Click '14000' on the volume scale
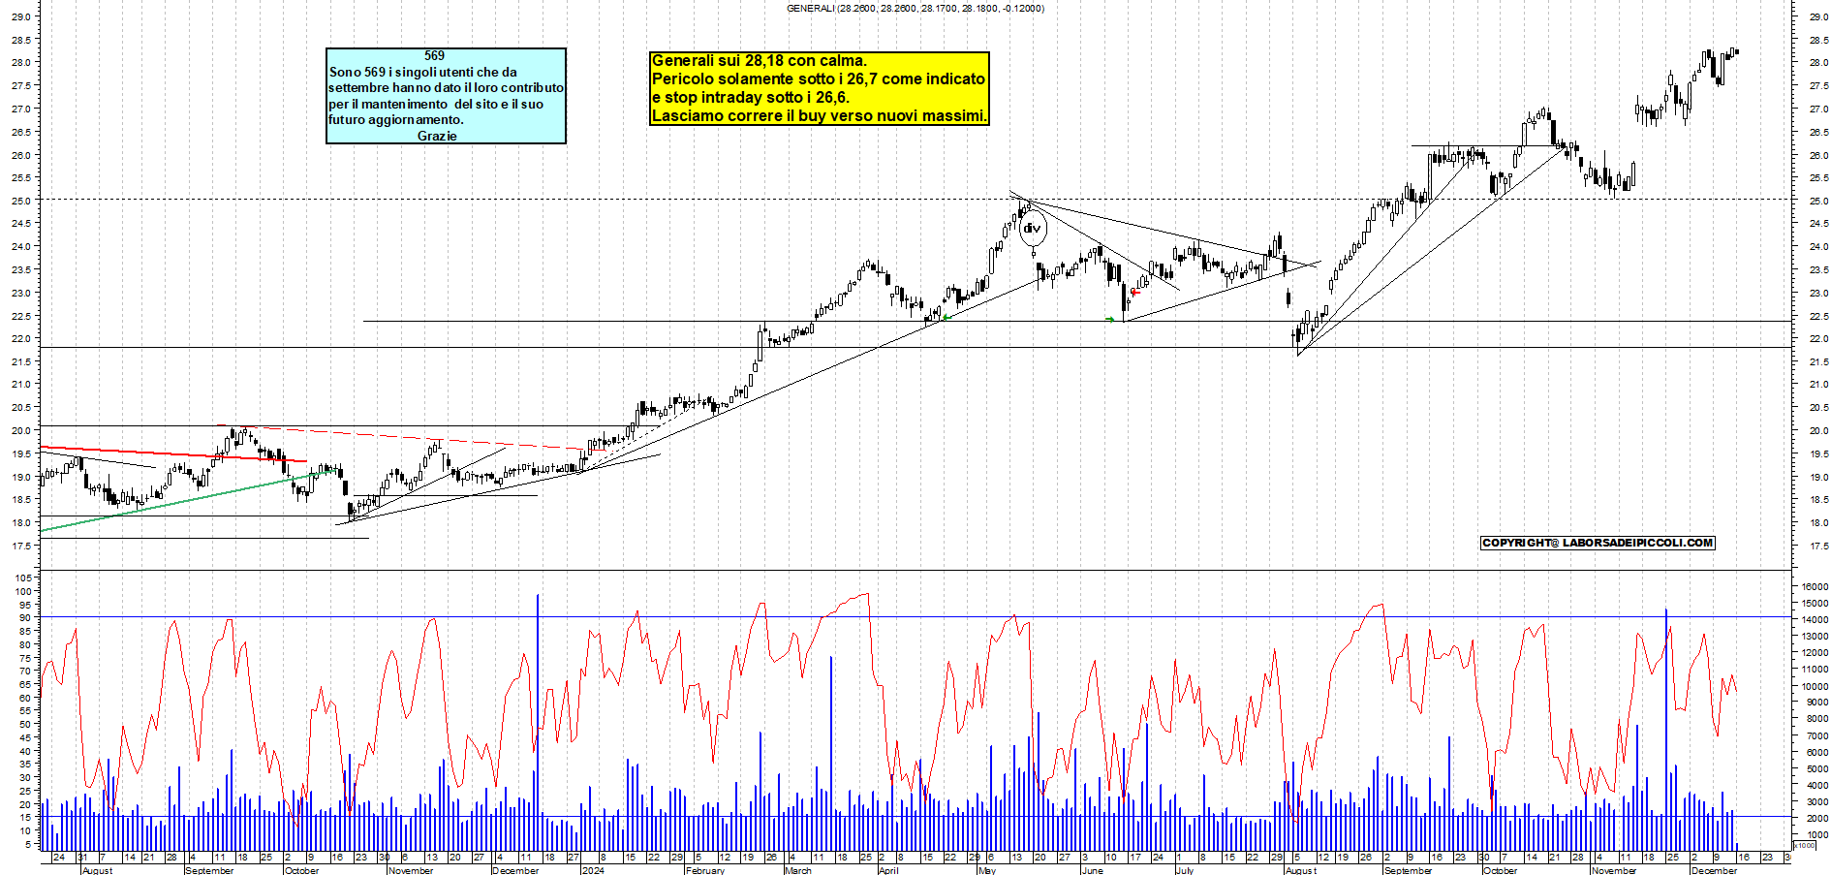Viewport: 1831px width, 875px height. [1815, 620]
